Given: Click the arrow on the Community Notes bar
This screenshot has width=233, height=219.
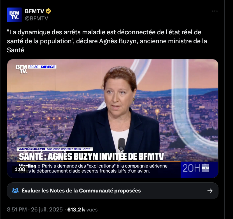Looking at the screenshot, I should pos(210,191).
